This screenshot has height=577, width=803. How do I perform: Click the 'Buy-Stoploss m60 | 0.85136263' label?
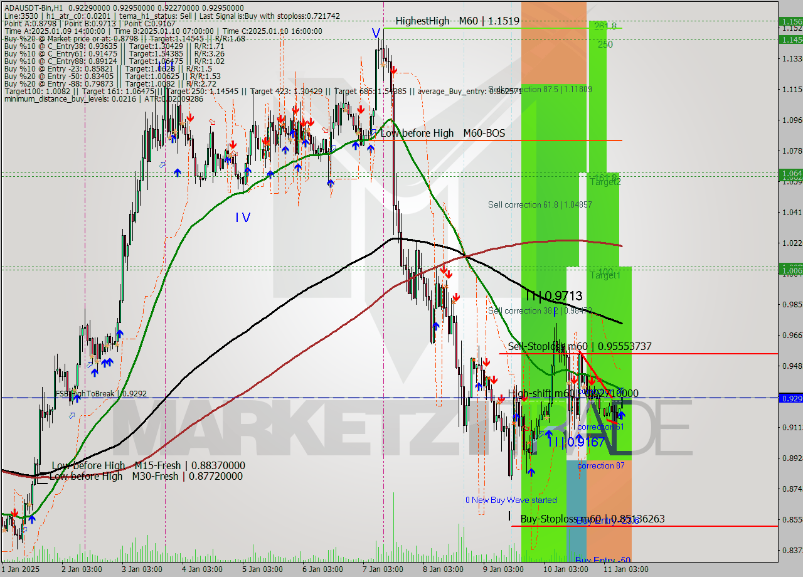[x=592, y=519]
